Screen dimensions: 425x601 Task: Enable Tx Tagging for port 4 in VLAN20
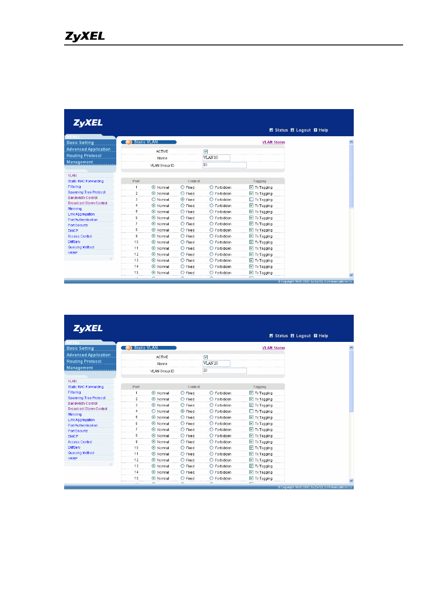pyautogui.click(x=251, y=411)
